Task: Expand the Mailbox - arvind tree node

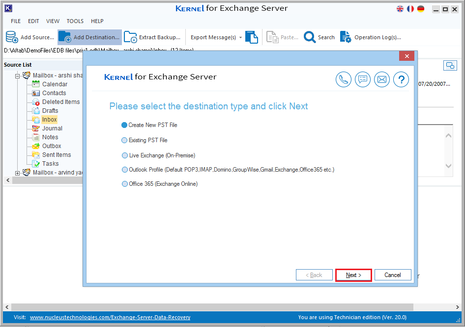Action: coord(18,173)
